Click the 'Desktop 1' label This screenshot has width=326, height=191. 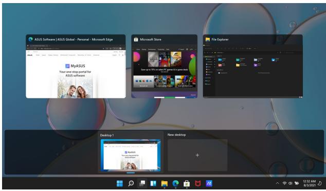click(x=107, y=135)
